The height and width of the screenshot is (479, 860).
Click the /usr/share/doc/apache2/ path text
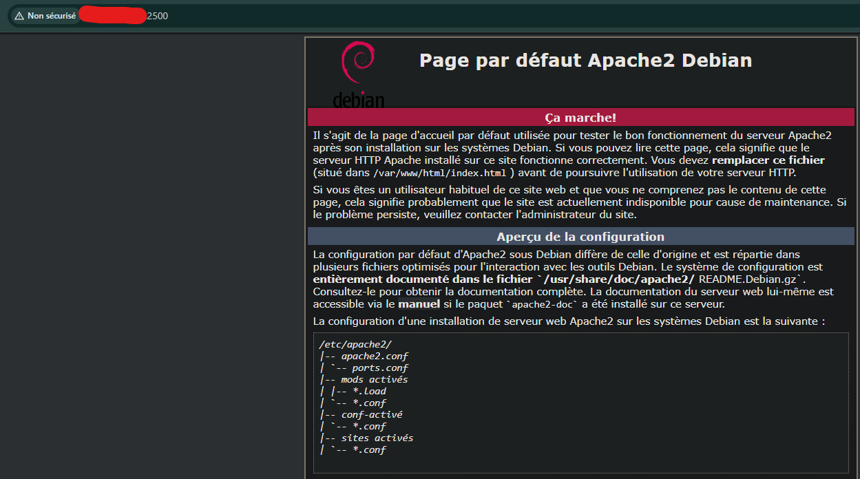(620, 279)
